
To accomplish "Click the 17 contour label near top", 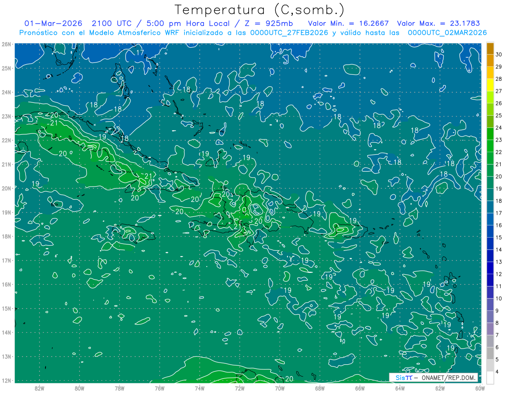I will tap(141, 53).
